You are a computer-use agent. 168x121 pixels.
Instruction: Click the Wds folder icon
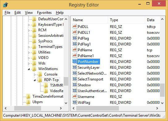point(34,63)
